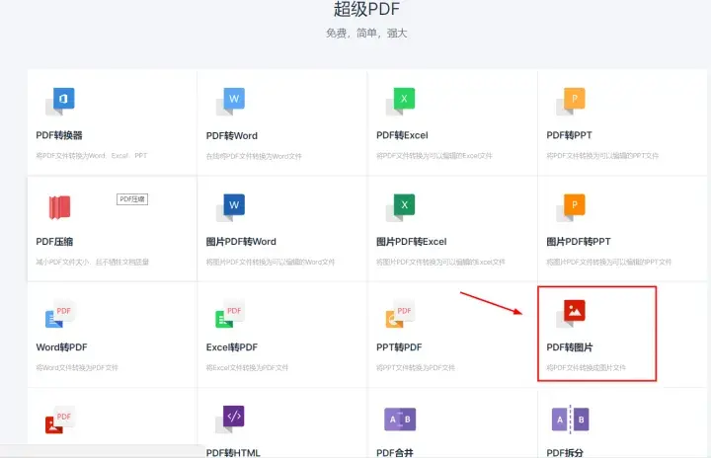Click the orange P icon for 图片PDF转PPT
The height and width of the screenshot is (458, 711).
click(x=571, y=207)
